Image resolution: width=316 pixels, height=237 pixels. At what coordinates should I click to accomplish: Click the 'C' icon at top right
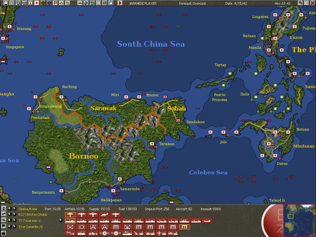(306, 3)
